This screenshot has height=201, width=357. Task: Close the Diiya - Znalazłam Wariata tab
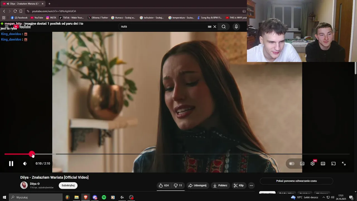42,4
